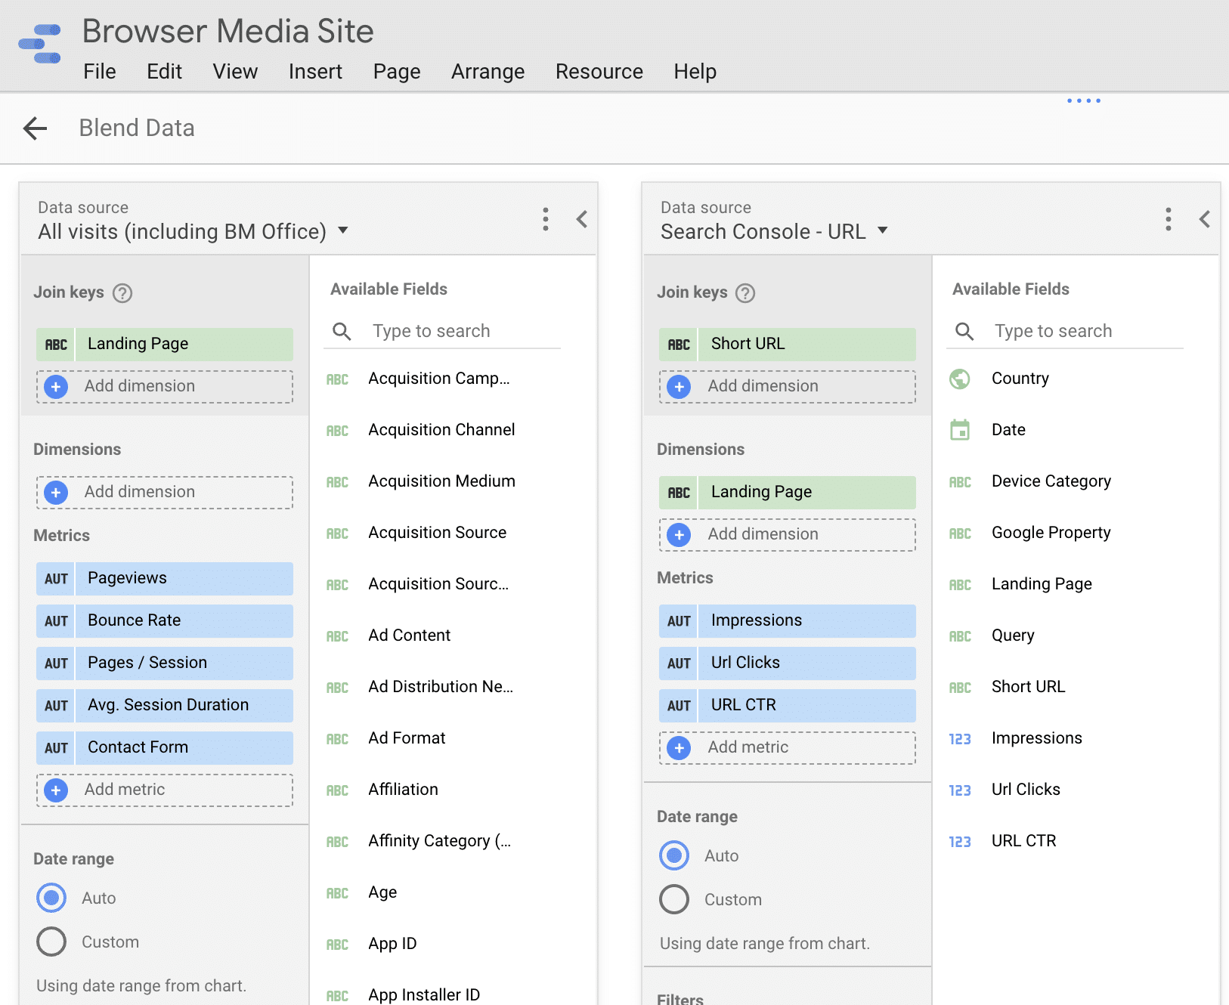Click Affiliation in available fields
1229x1005 pixels.
pyautogui.click(x=404, y=790)
